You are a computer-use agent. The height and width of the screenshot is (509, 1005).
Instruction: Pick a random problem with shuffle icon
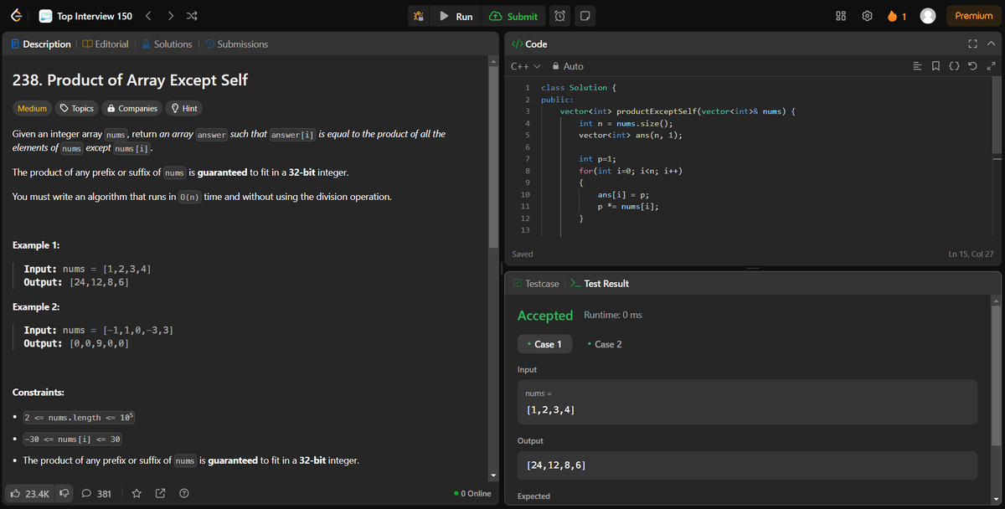coord(191,16)
